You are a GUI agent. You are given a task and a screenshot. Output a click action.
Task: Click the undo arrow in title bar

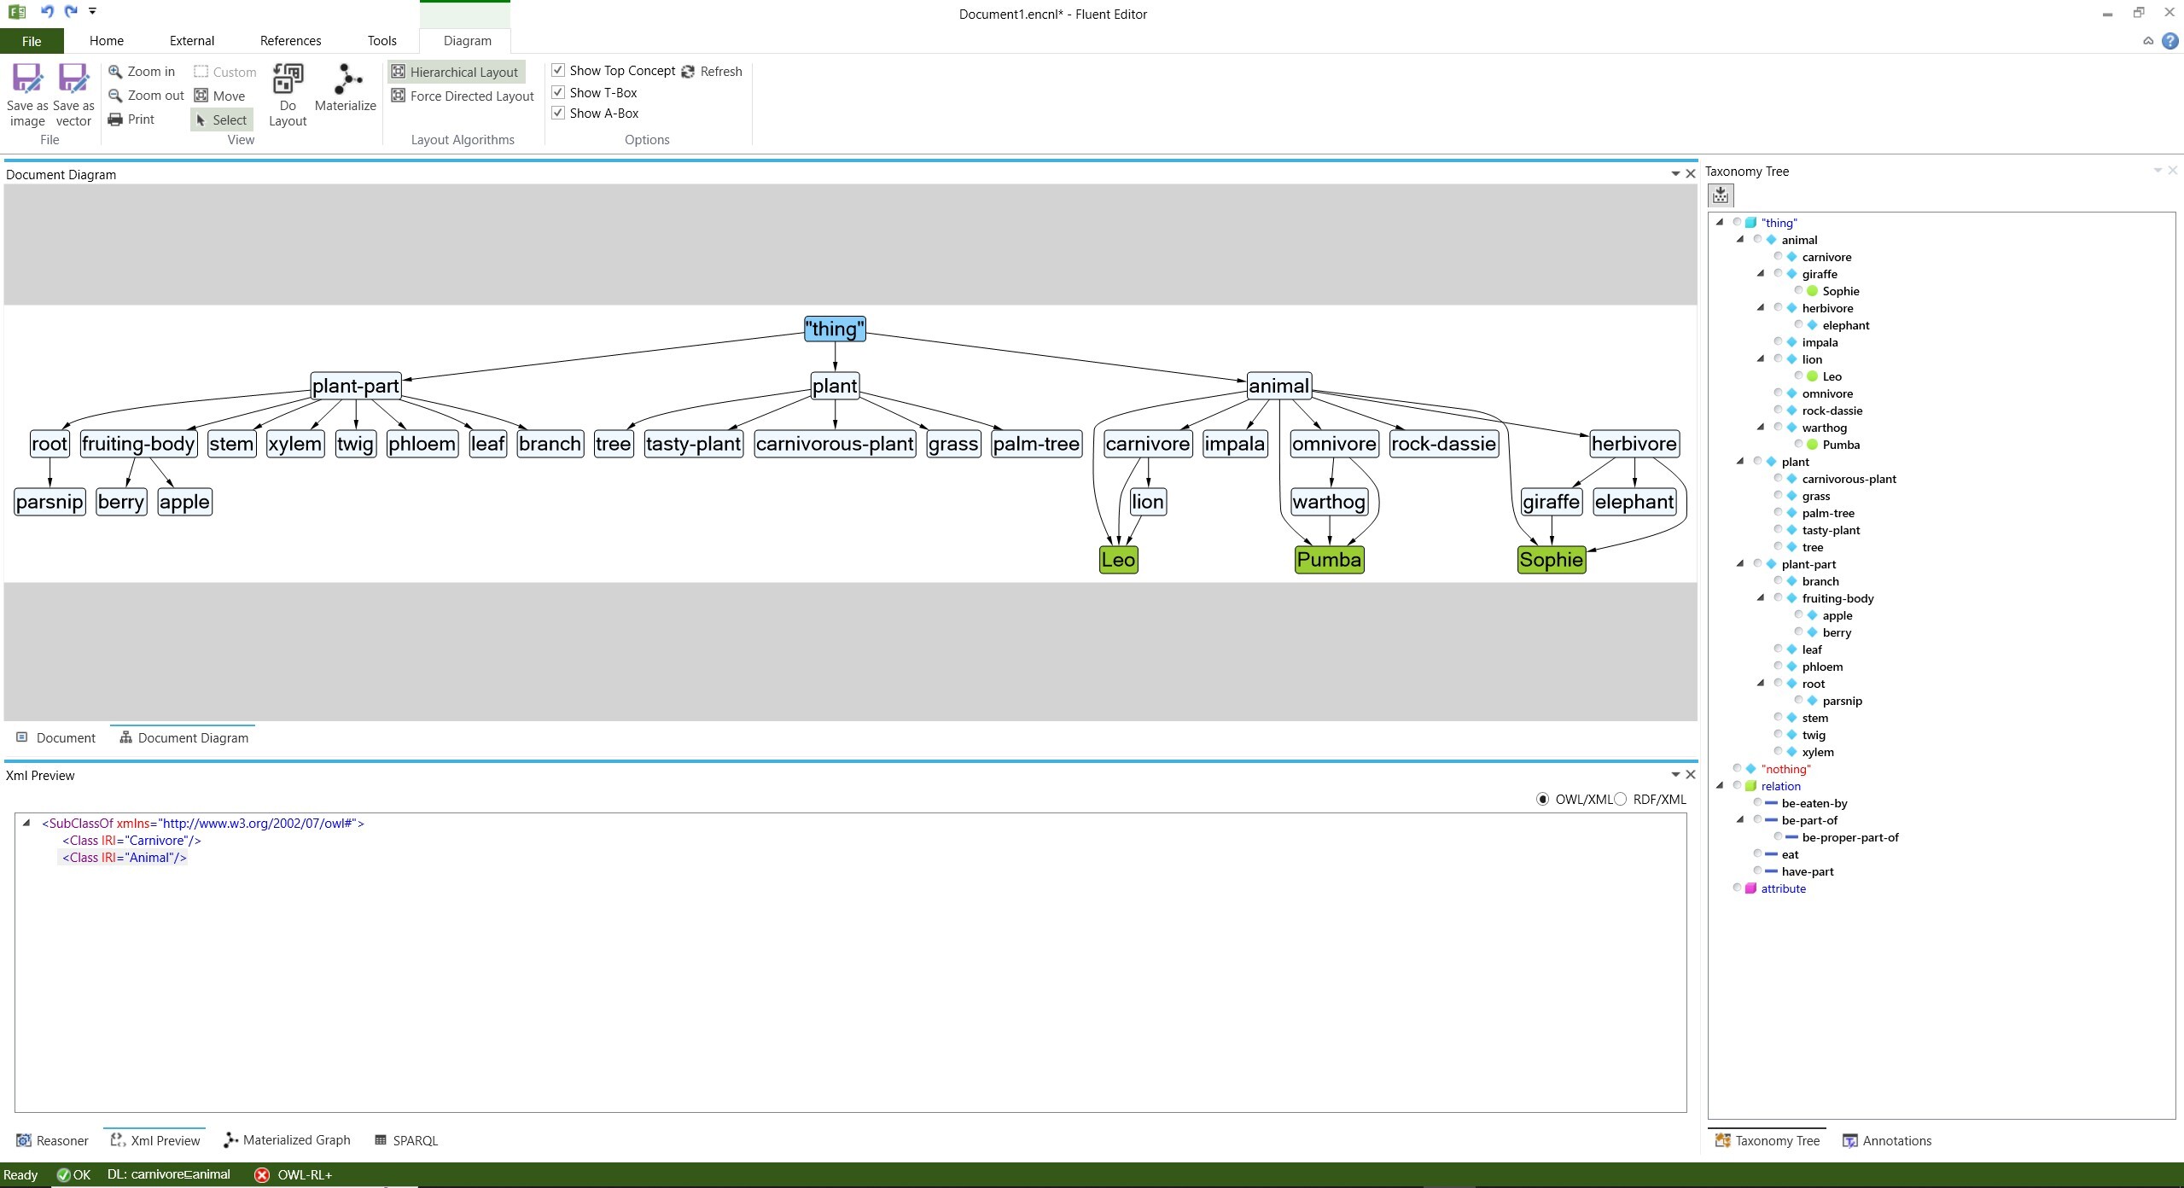tap(47, 11)
